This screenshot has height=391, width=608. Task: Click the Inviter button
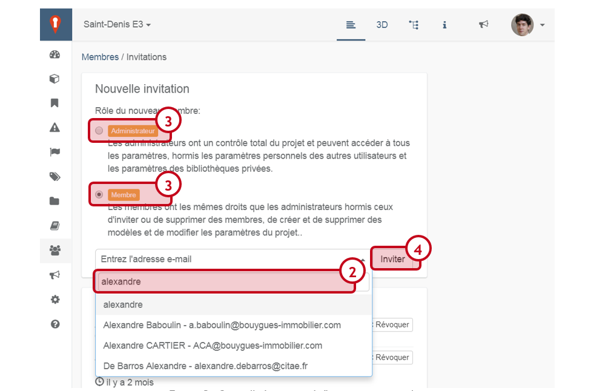392,259
